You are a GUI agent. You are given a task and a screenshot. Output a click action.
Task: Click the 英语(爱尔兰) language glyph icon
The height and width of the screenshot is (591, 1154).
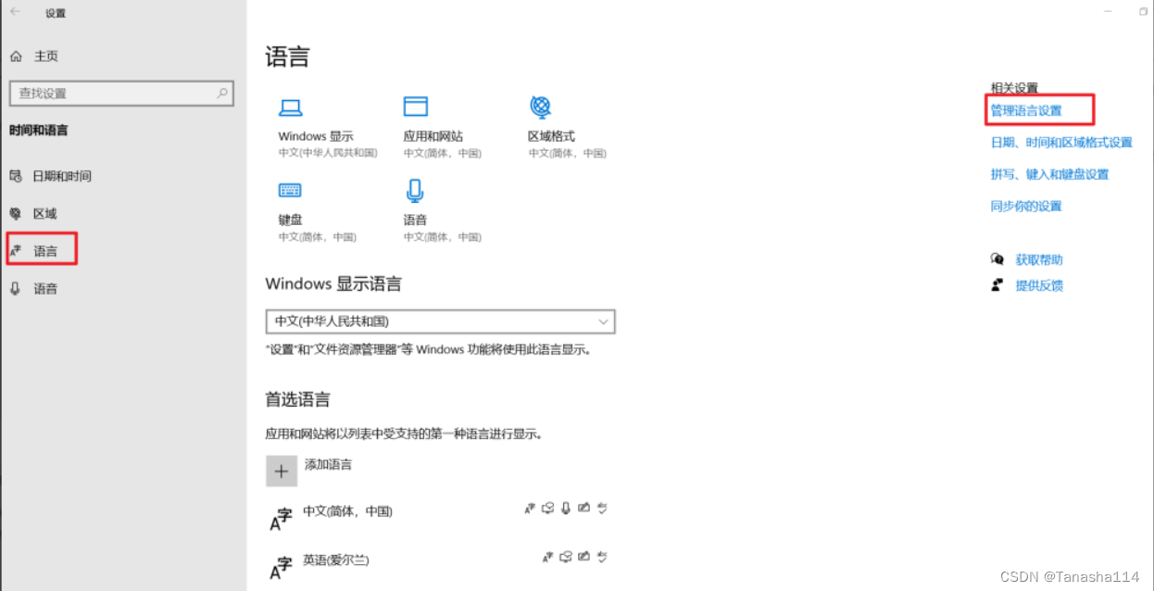[x=281, y=568]
